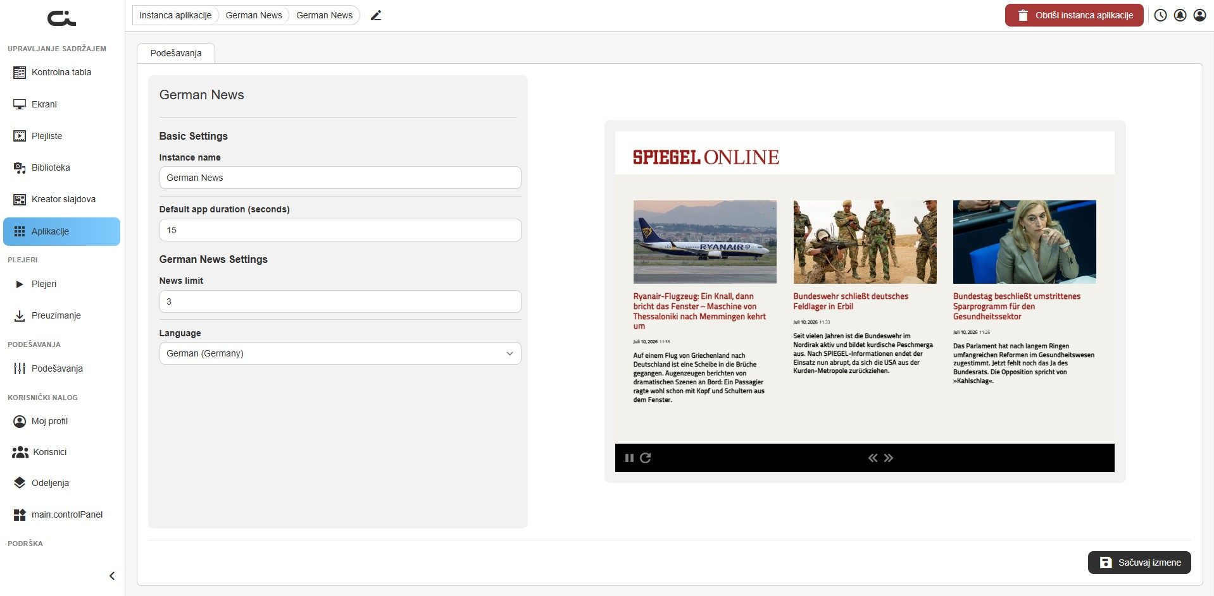Screen dimensions: 1214x596
Task: Click Bundeswehr schließt deutsches Feldlager headline
Action: pyautogui.click(x=851, y=301)
